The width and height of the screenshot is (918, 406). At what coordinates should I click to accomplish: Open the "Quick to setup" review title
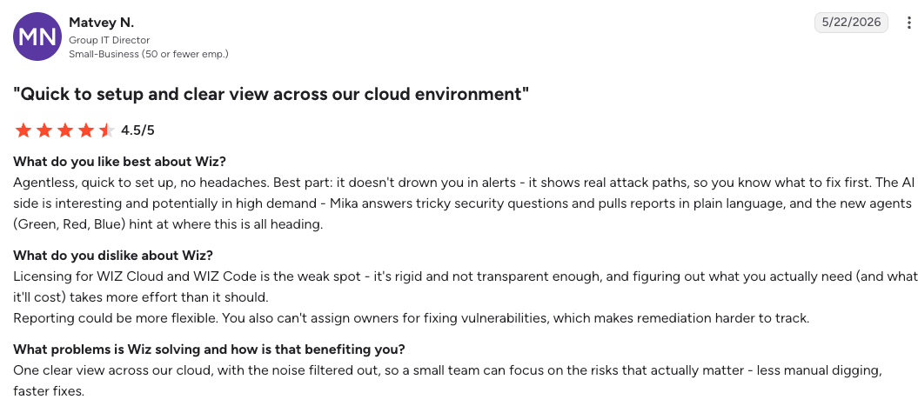(271, 94)
